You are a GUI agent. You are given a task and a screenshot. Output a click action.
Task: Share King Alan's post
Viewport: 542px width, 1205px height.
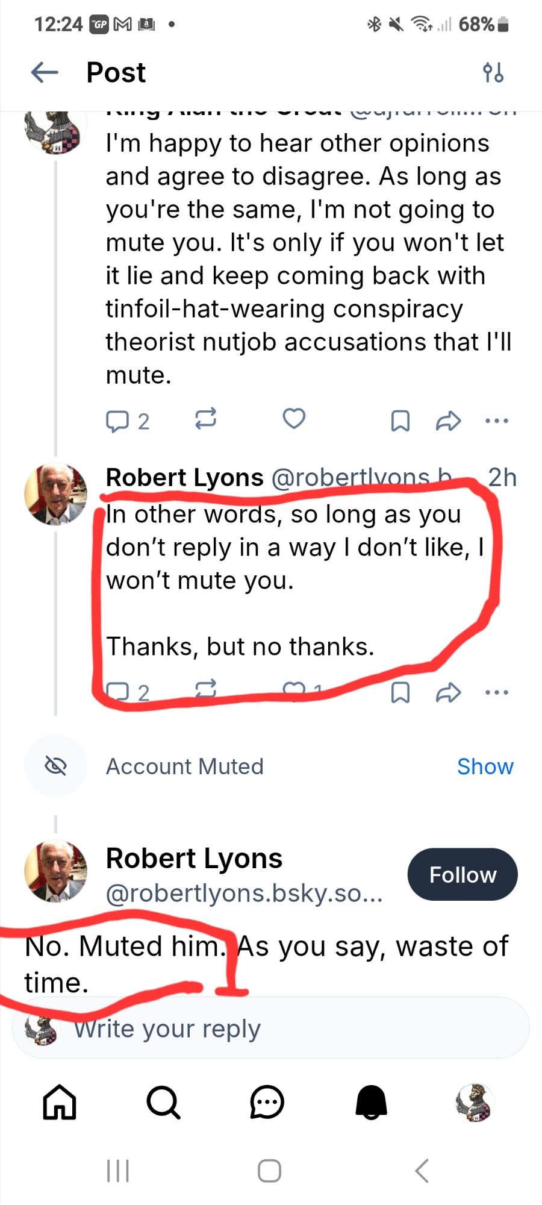click(x=448, y=421)
